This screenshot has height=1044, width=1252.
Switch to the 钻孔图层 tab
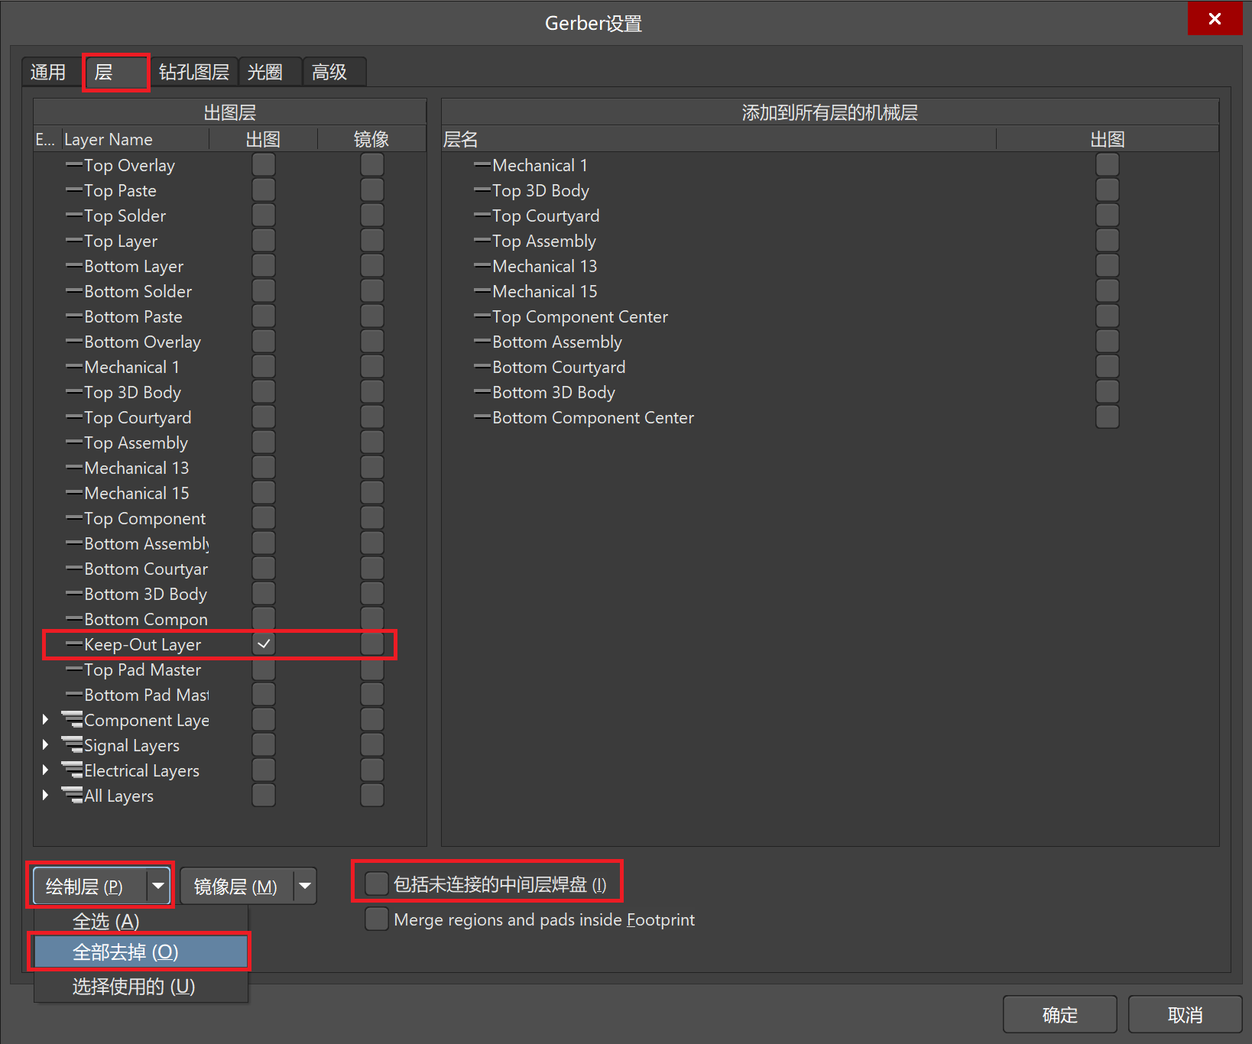194,73
